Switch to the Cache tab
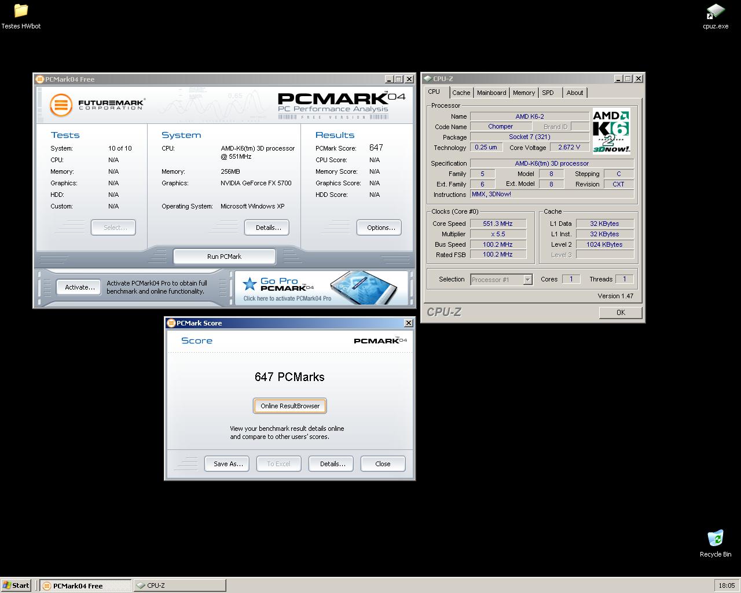741x593 pixels. [x=461, y=93]
